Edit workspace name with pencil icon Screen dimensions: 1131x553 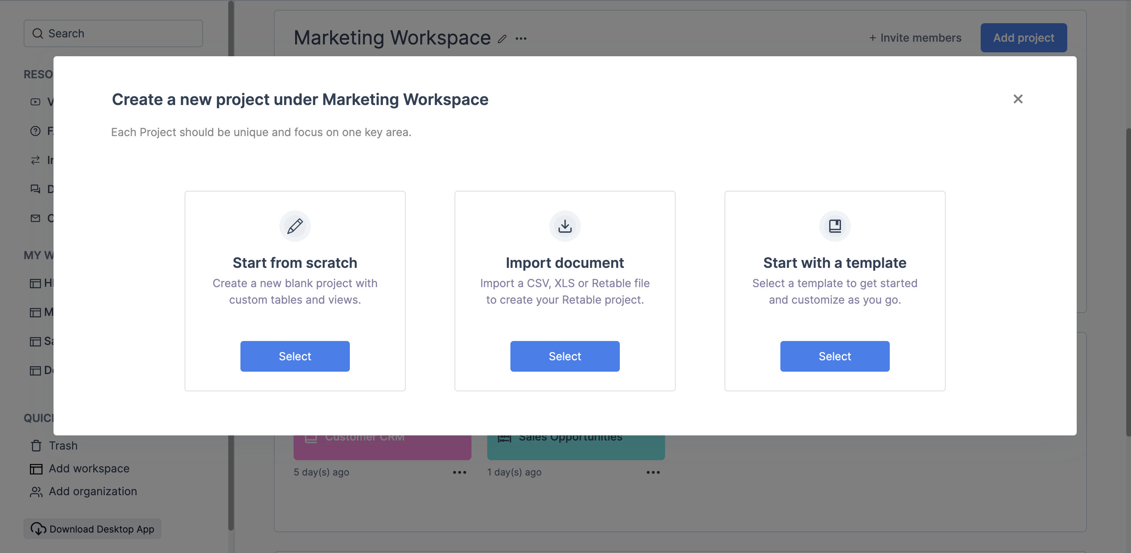click(502, 39)
